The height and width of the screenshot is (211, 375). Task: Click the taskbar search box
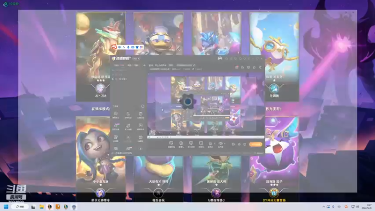click(20, 207)
